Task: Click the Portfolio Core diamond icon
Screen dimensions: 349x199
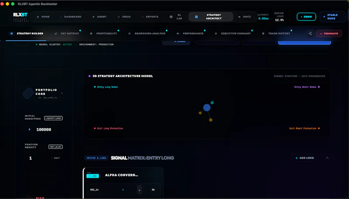Action: (x=28, y=93)
